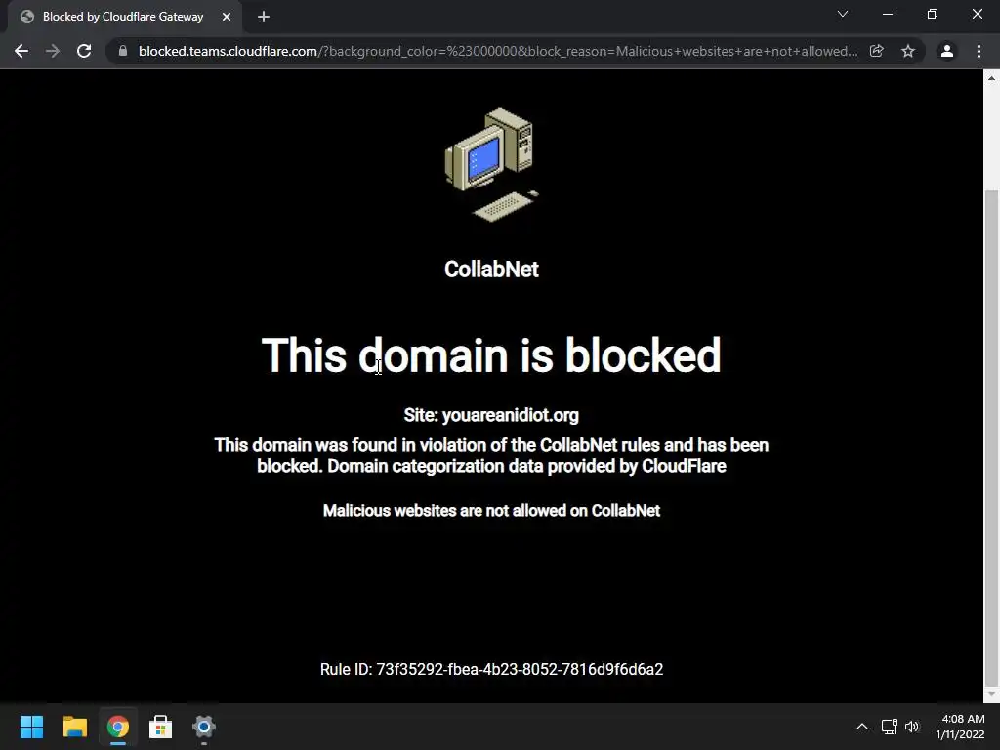Close the Blocked by Cloudflare Gateway tab
The width and height of the screenshot is (1000, 750).
[227, 18]
